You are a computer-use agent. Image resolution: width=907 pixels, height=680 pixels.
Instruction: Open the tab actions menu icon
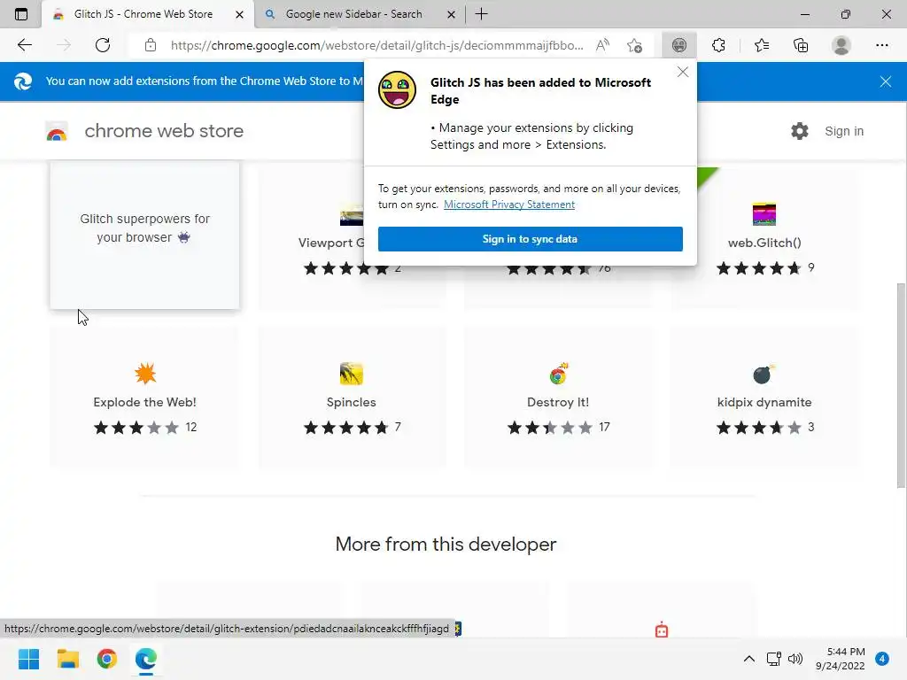point(21,14)
